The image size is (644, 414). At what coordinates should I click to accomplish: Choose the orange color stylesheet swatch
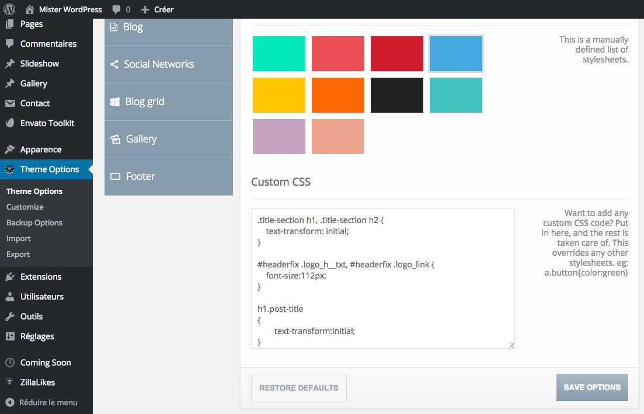337,95
